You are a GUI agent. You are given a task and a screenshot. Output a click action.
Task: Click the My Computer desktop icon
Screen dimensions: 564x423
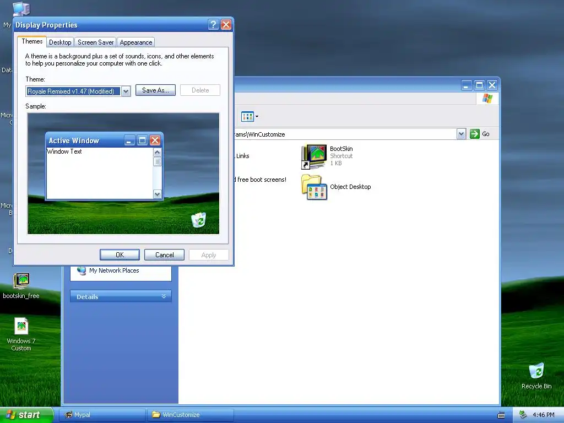pyautogui.click(x=21, y=9)
